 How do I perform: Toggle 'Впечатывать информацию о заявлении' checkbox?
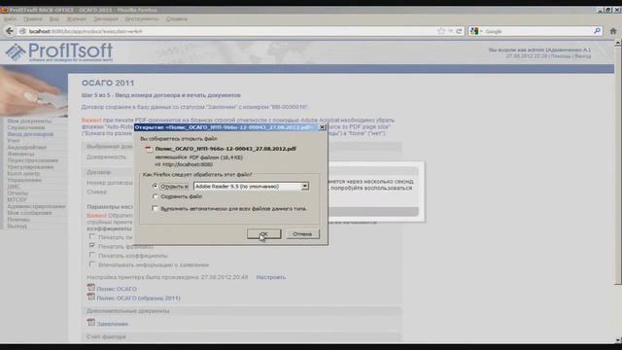pyautogui.click(x=92, y=264)
